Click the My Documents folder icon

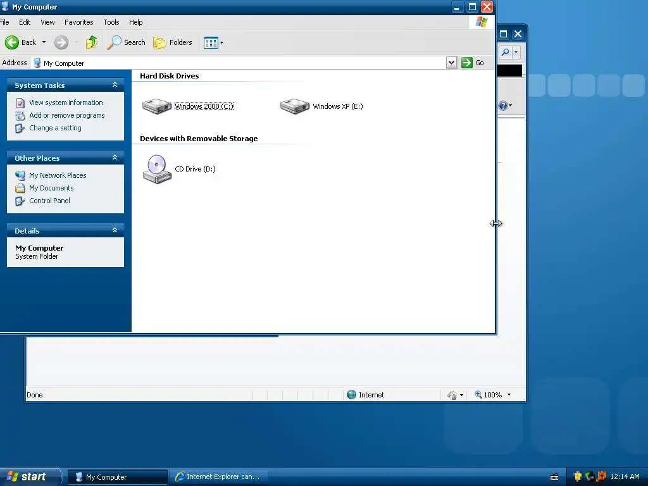click(x=20, y=188)
